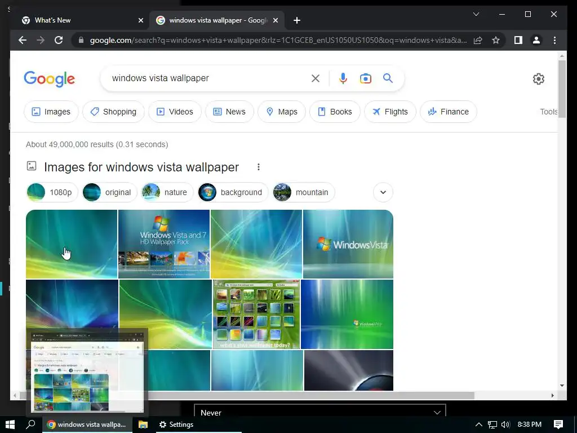The image size is (577, 433).
Task: Expand more image filter chips
Action: (383, 192)
